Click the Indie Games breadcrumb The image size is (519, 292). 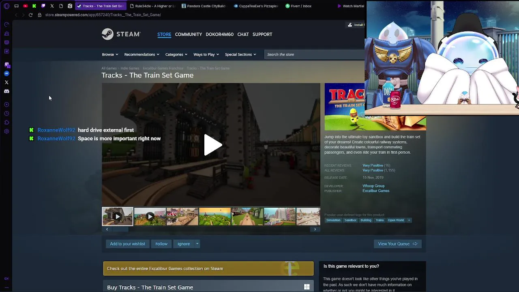pos(130,69)
